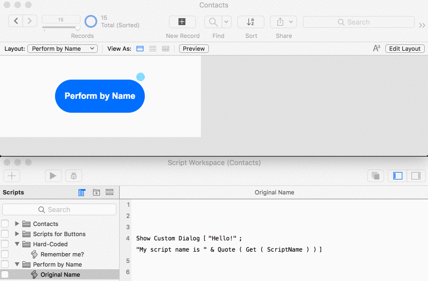Viewport: 428px width, 281px height.
Task: Toggle checkbox next to Scripts for Buttons
Action: [x=5, y=234]
